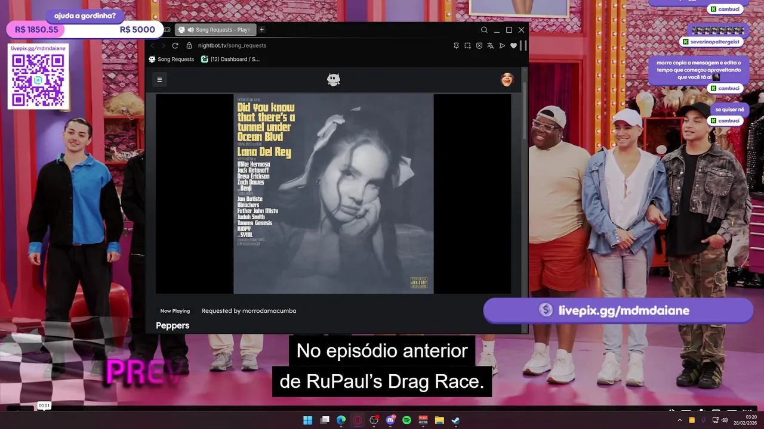Click the R$ 1850.55 donation progress bar

[84, 29]
